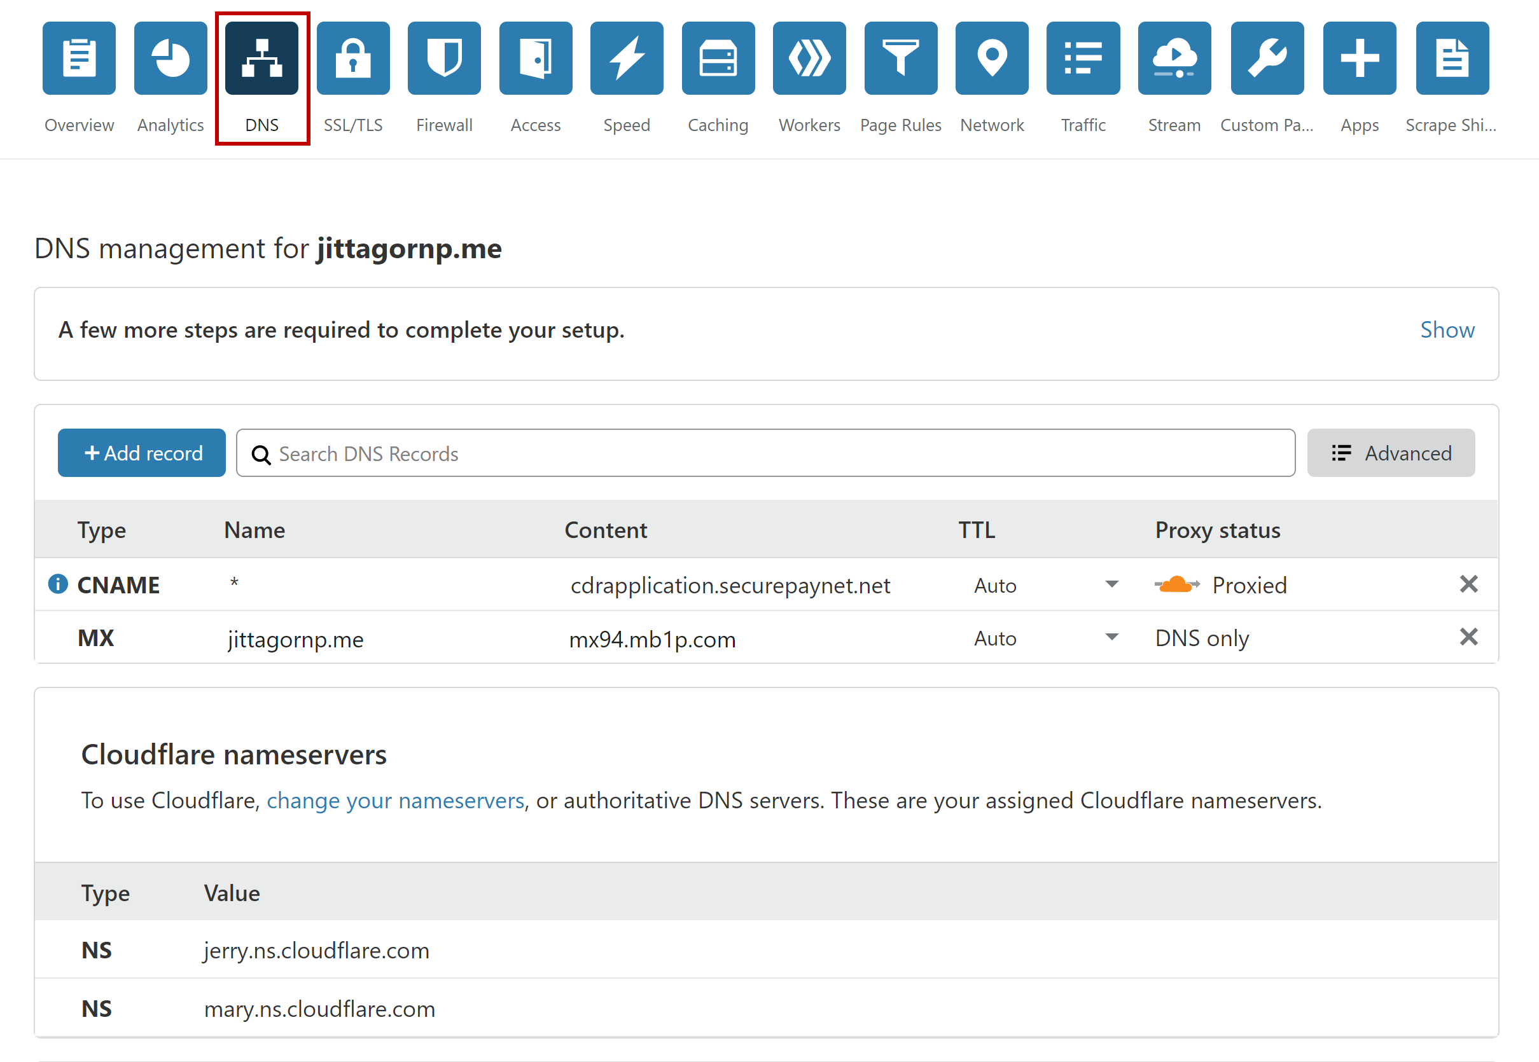Open the Stream cloud play icon
The height and width of the screenshot is (1062, 1539).
[x=1174, y=59]
